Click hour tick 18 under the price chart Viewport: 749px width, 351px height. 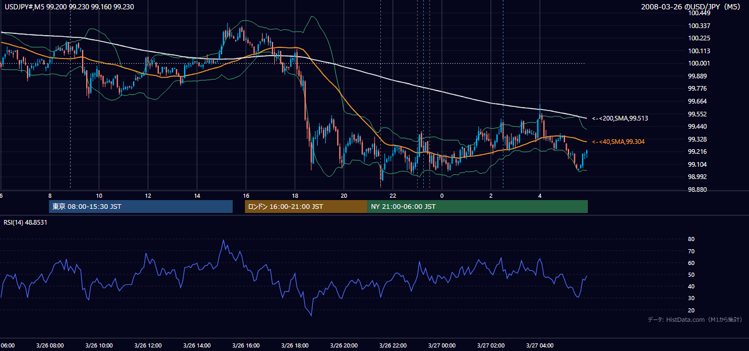(x=295, y=195)
